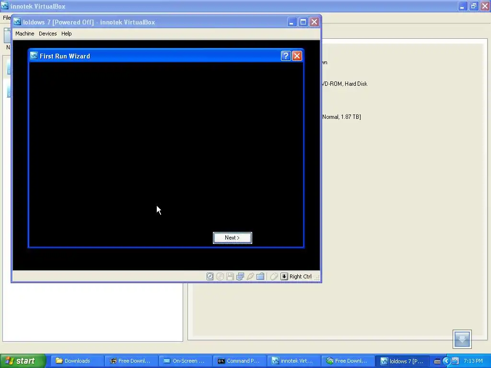Click the Next button in the wizard

[x=233, y=238]
